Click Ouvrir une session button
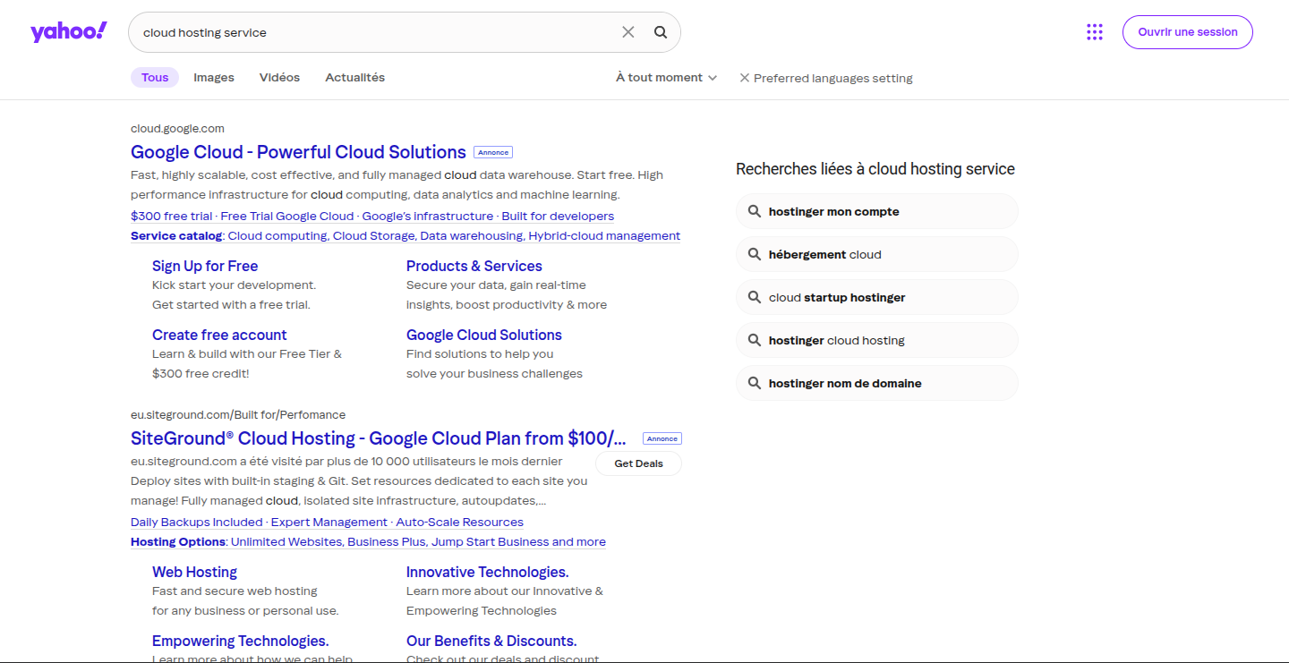 1188,32
